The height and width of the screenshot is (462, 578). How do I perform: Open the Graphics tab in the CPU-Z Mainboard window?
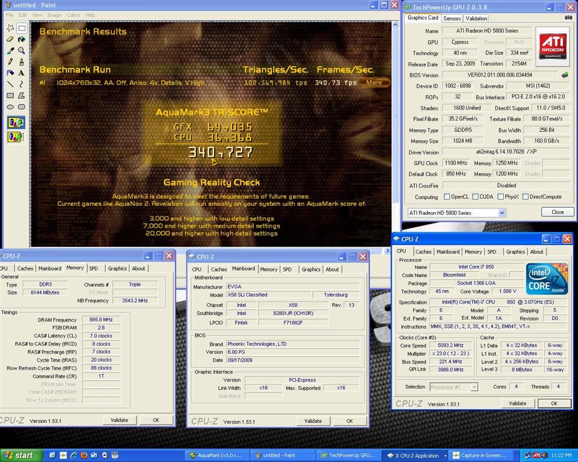(x=311, y=269)
